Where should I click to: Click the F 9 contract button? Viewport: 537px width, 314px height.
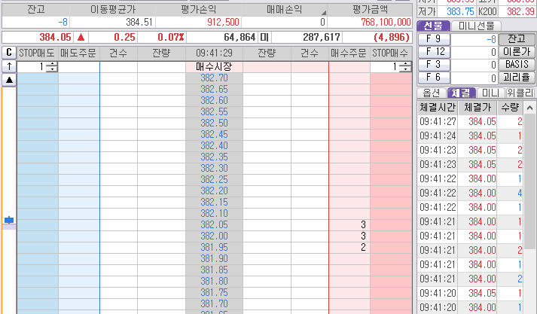(x=434, y=39)
